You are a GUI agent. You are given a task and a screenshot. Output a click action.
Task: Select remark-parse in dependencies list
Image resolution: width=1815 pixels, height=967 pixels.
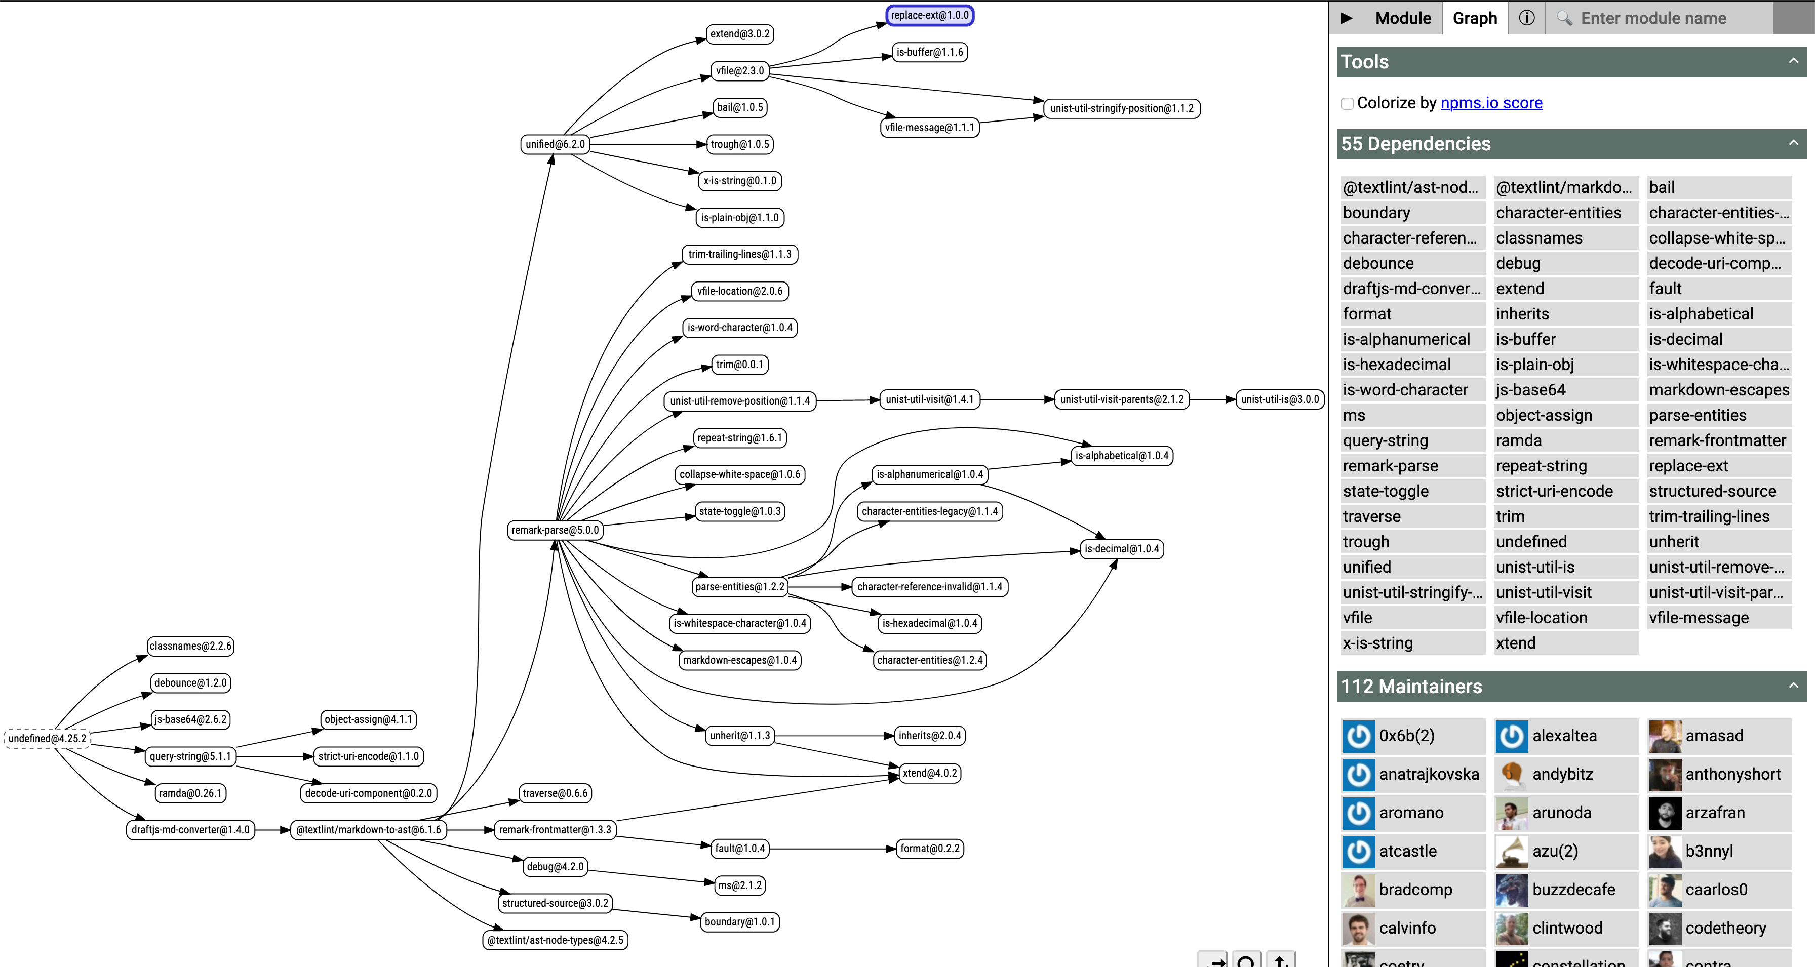click(1390, 466)
